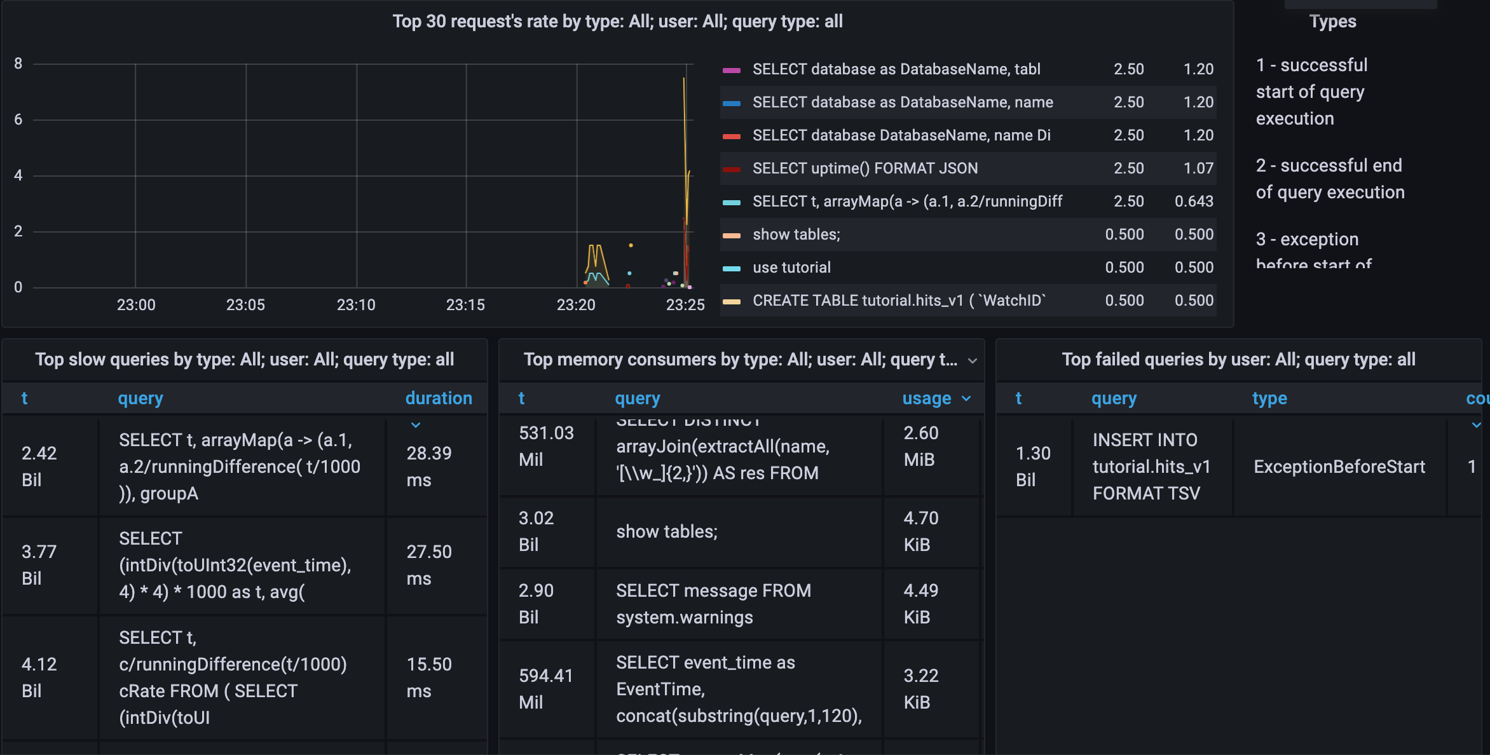
Task: Click the blue swatch beside 'SELECT database as DatabaseName, name'
Action: tap(732, 103)
